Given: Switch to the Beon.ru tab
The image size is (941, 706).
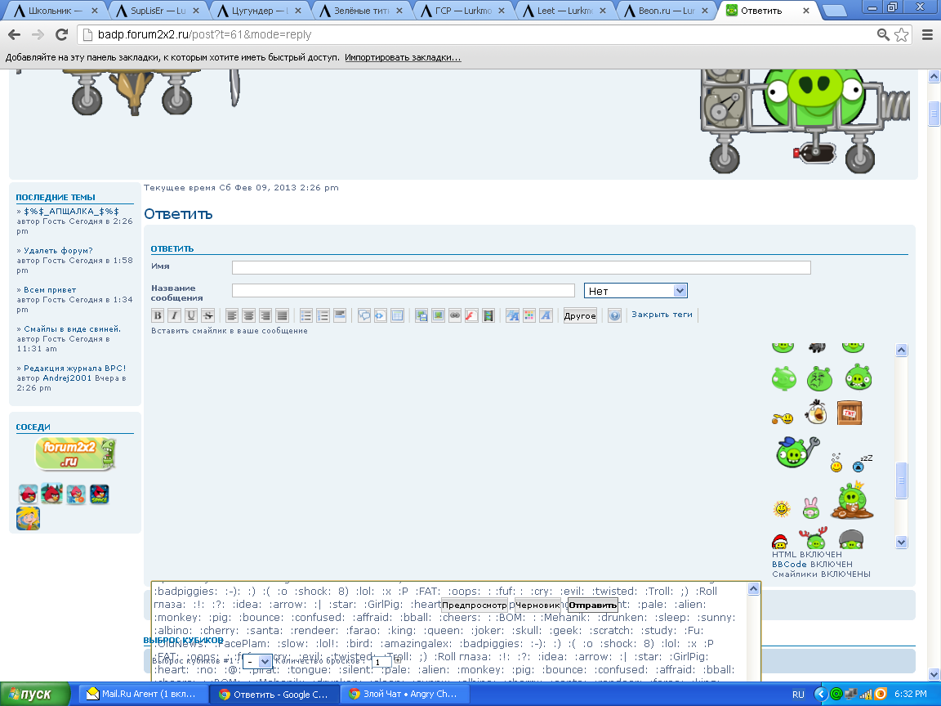Looking at the screenshot, I should click(x=667, y=10).
